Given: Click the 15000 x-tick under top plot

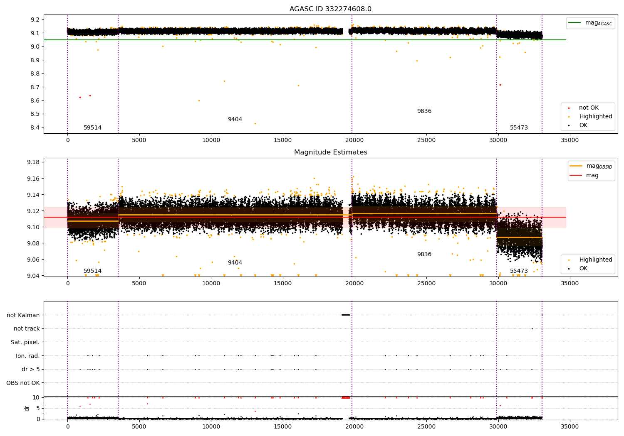Looking at the screenshot, I should click(283, 140).
